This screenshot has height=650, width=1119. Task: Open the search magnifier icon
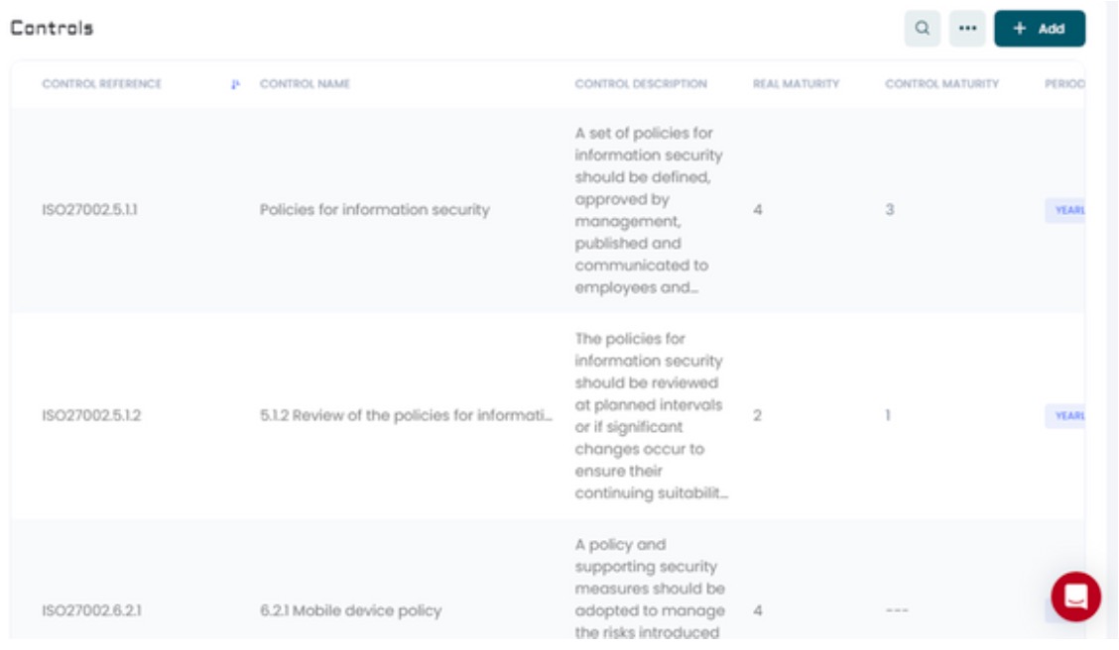pos(922,29)
